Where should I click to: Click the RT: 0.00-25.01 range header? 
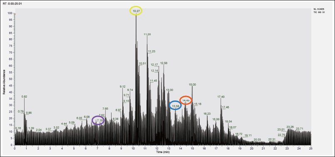click(12, 4)
